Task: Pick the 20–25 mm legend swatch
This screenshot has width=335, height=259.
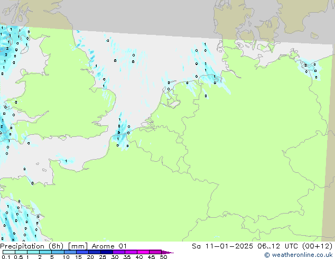Action: click(94, 252)
